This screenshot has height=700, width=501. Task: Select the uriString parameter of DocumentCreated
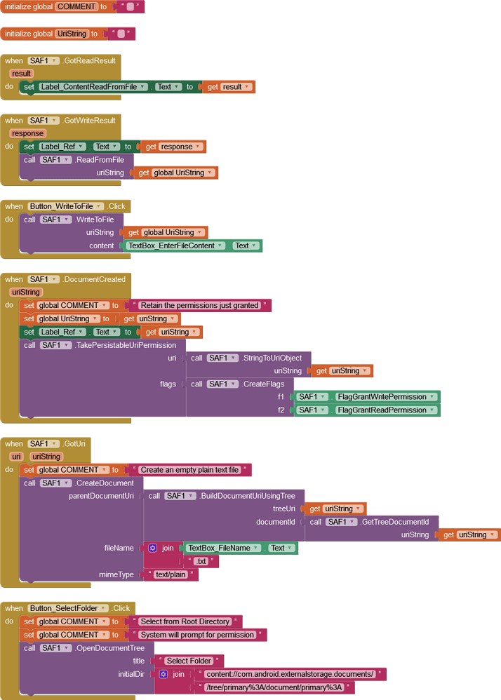(26, 292)
